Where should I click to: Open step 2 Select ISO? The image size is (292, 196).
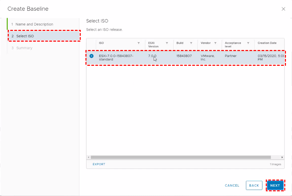(x=44, y=36)
